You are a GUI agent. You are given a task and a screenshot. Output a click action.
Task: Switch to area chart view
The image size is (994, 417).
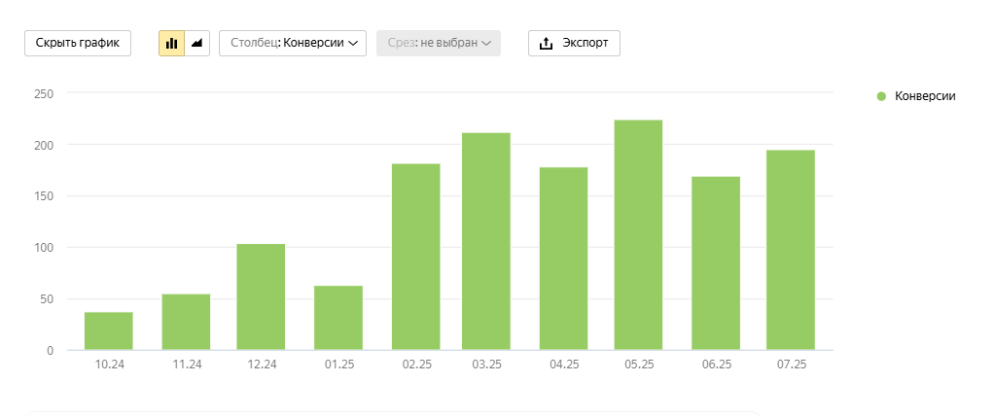click(x=197, y=43)
